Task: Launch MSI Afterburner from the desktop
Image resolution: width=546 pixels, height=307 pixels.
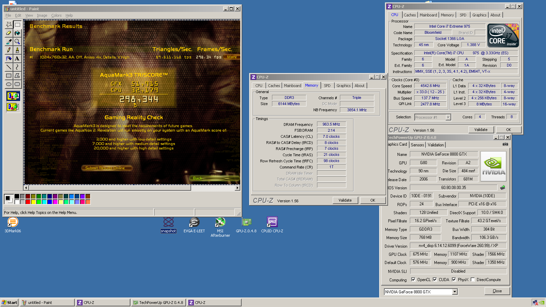Action: [x=220, y=227]
